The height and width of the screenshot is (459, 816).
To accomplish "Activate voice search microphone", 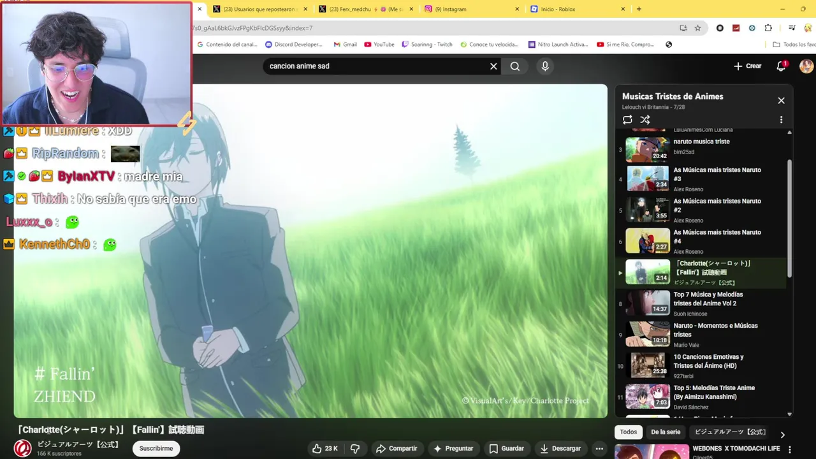I will click(x=545, y=66).
